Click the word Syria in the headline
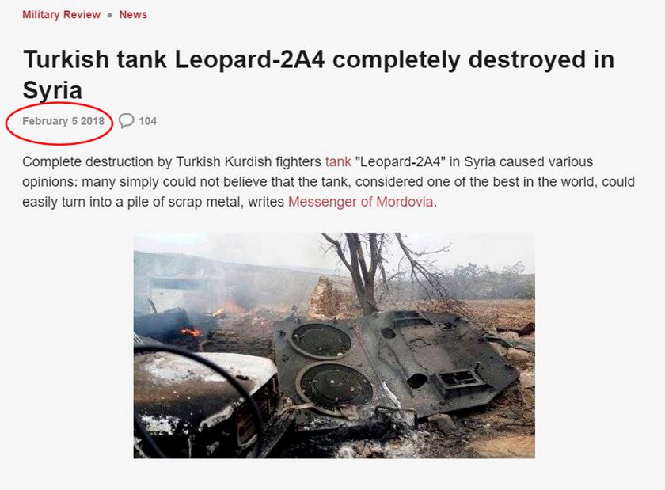This screenshot has width=665, height=490. point(52,90)
